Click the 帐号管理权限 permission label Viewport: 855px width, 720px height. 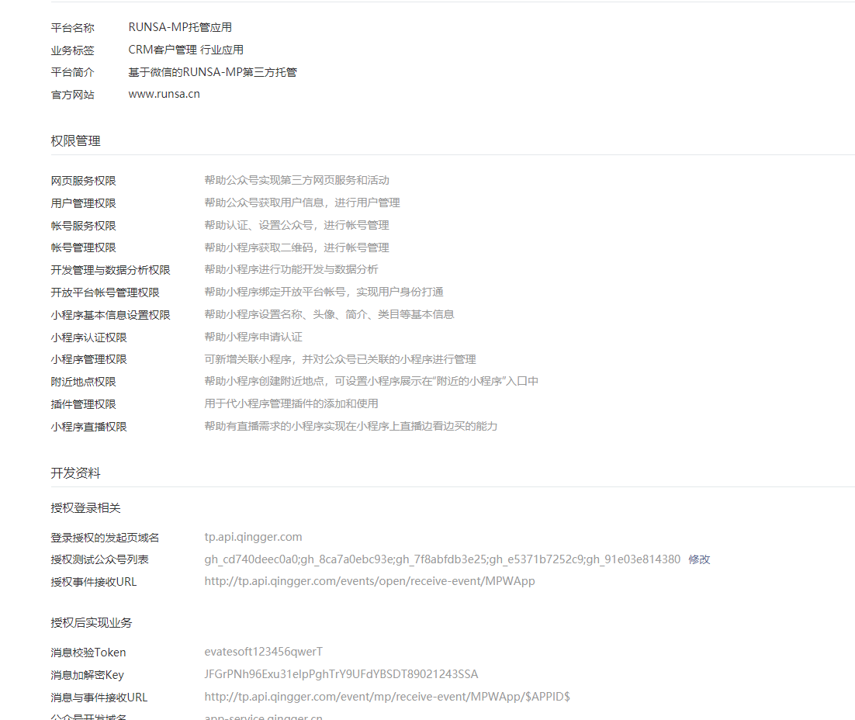(84, 247)
